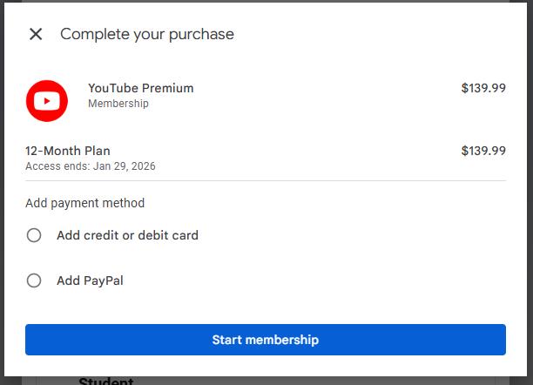Click 'Access ends: Jan 29, 2026' text
Image resolution: width=533 pixels, height=385 pixels.
91,166
